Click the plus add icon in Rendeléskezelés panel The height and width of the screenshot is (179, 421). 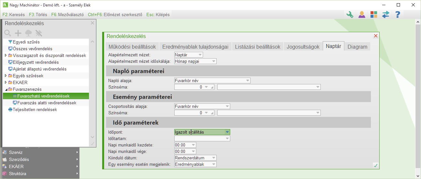(x=18, y=33)
